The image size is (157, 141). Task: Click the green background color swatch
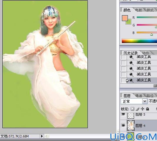tap(129, 23)
